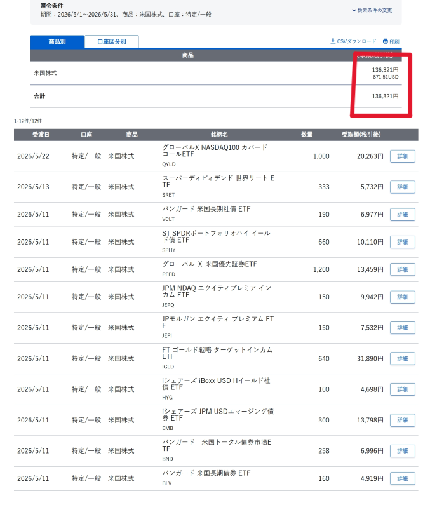Click the 1-12件/12件 result count
430x505 pixels.
click(x=28, y=121)
